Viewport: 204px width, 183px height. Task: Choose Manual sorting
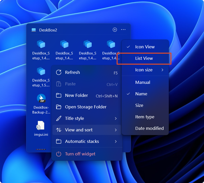click(x=145, y=82)
